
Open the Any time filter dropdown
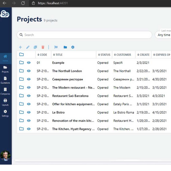pos(163,35)
